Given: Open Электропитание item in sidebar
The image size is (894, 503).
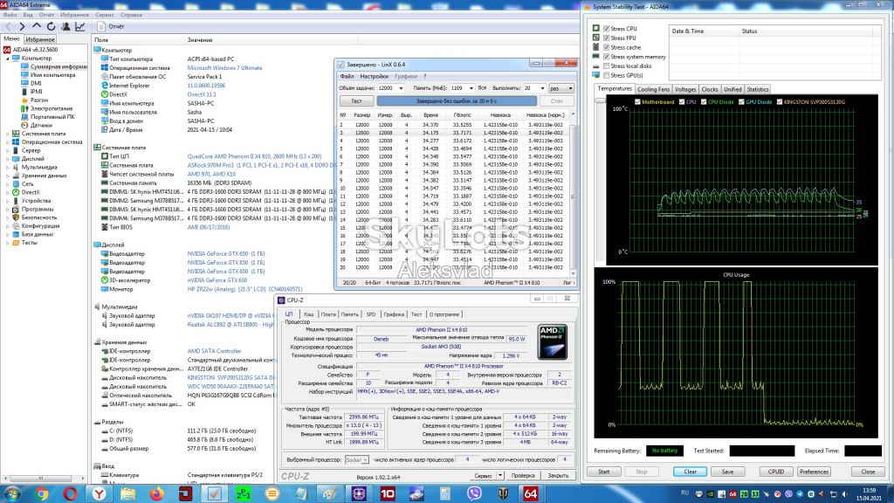Looking at the screenshot, I should coord(47,108).
